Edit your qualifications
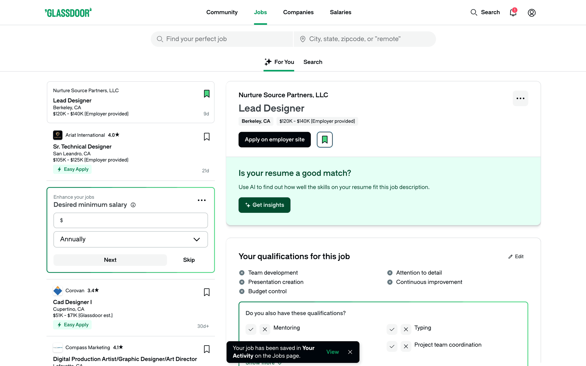The width and height of the screenshot is (586, 366). [516, 257]
